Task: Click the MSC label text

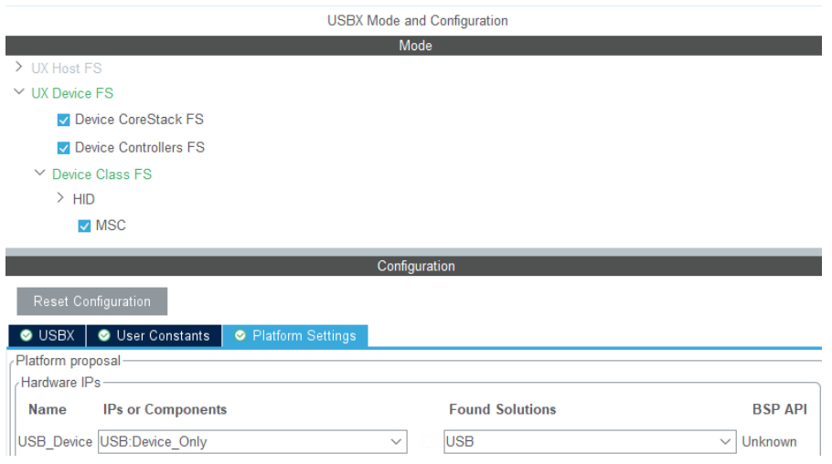Action: (111, 226)
